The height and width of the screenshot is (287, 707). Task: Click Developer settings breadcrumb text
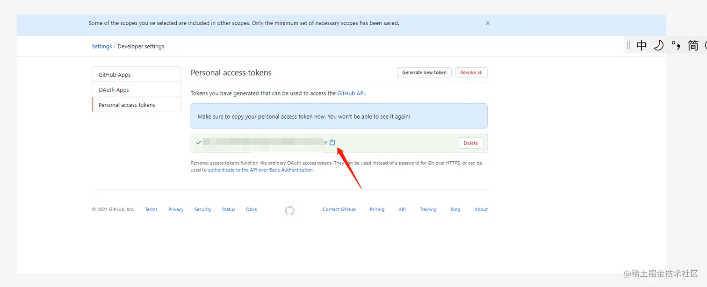pos(141,46)
